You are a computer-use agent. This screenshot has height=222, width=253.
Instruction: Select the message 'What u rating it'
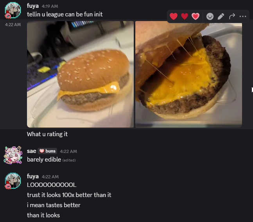point(47,134)
